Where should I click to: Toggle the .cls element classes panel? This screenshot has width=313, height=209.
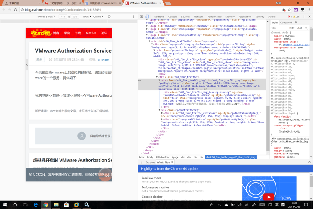click(x=299, y=28)
